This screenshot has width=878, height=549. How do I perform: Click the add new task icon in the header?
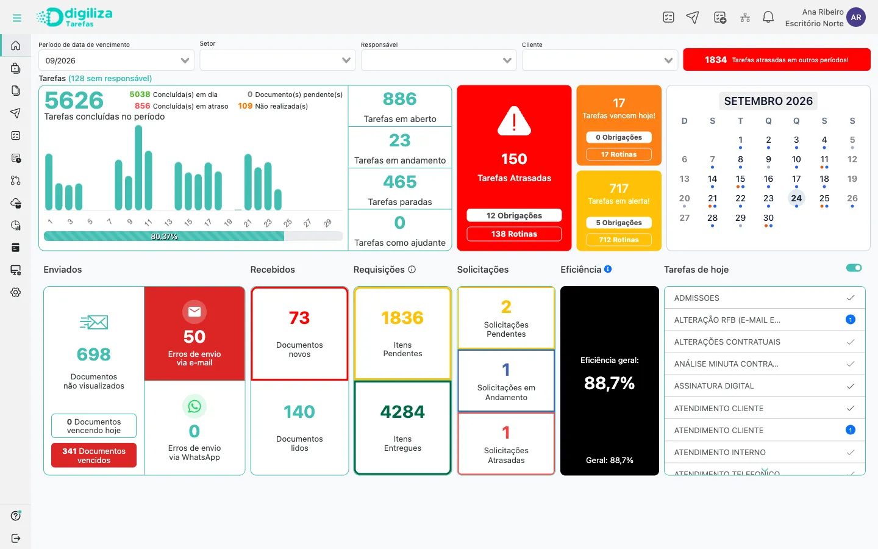click(x=720, y=17)
